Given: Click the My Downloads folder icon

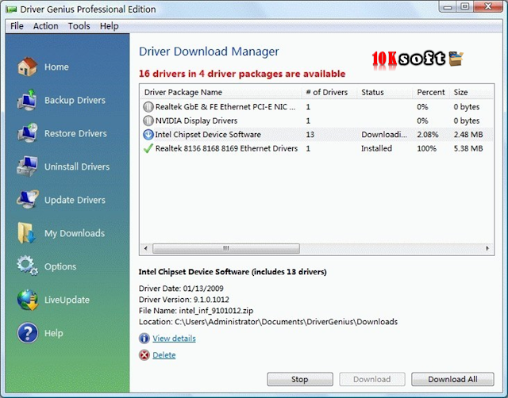Looking at the screenshot, I should (x=26, y=232).
